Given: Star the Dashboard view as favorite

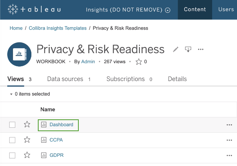Looking at the screenshot, I should coord(27,125).
